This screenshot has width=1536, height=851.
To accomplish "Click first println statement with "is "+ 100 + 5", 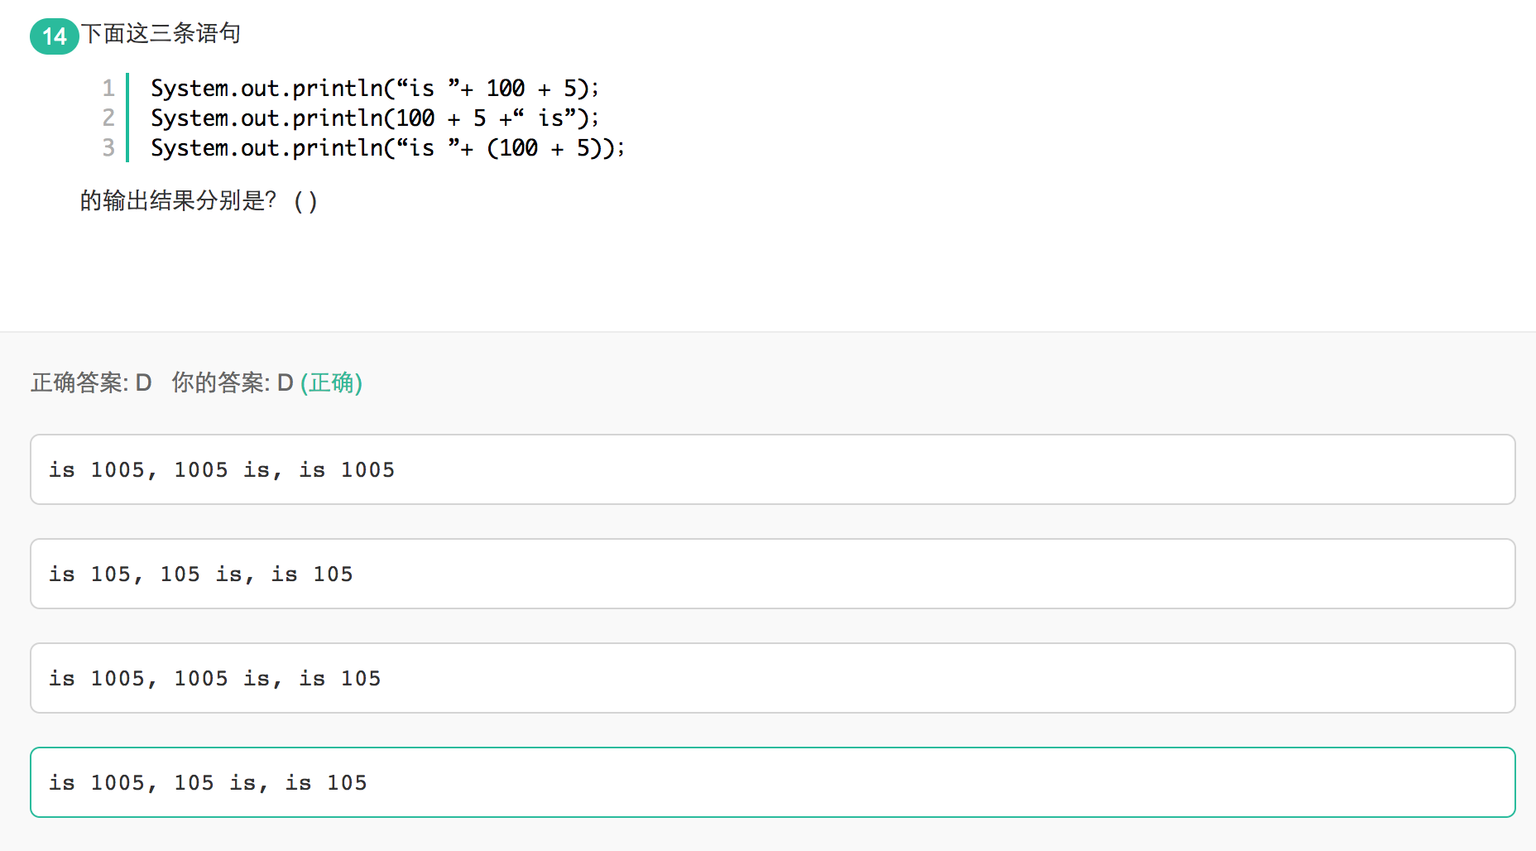I will pyautogui.click(x=374, y=88).
